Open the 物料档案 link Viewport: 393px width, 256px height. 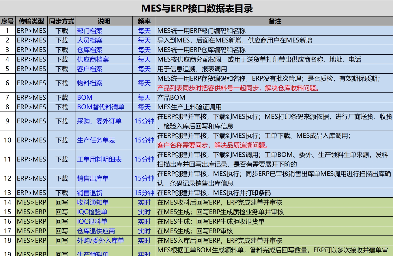[90, 83]
